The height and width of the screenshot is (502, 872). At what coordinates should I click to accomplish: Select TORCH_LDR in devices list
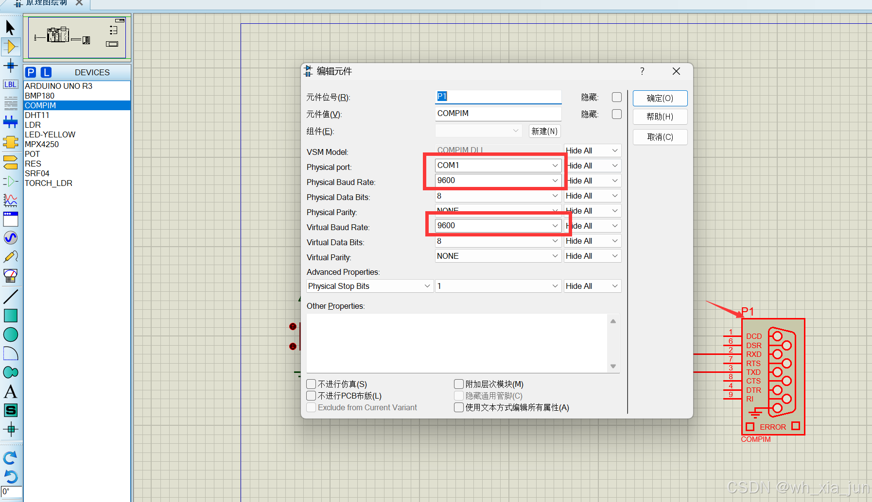77,183
